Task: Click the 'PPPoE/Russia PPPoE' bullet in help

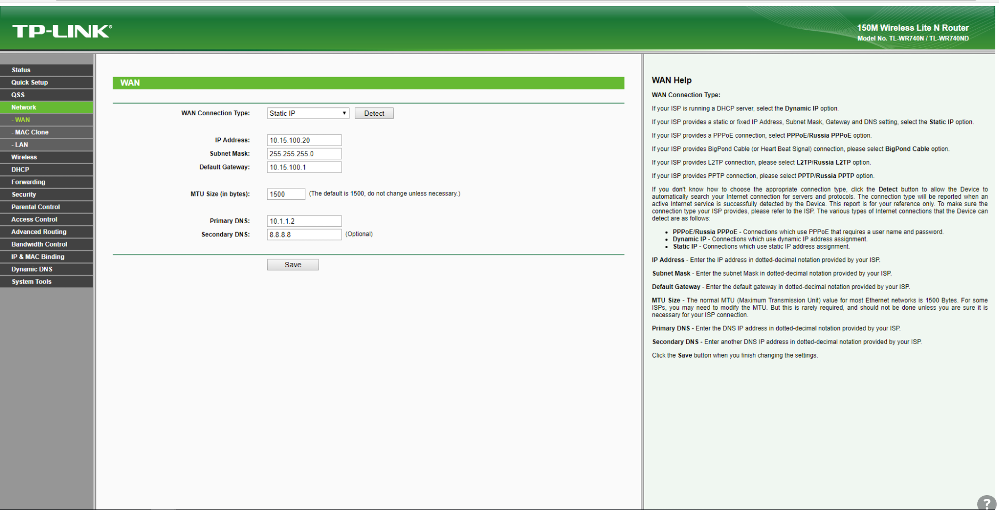Action: pos(808,232)
